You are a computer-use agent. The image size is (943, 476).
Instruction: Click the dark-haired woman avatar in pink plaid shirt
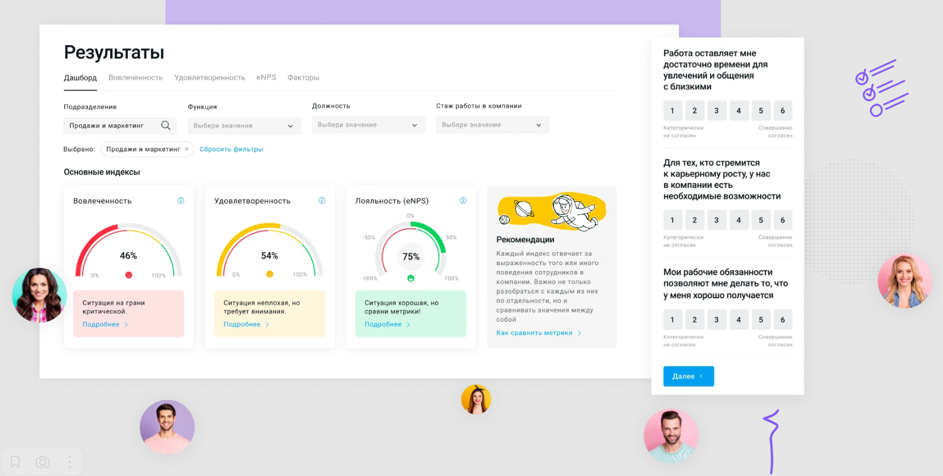(x=39, y=295)
